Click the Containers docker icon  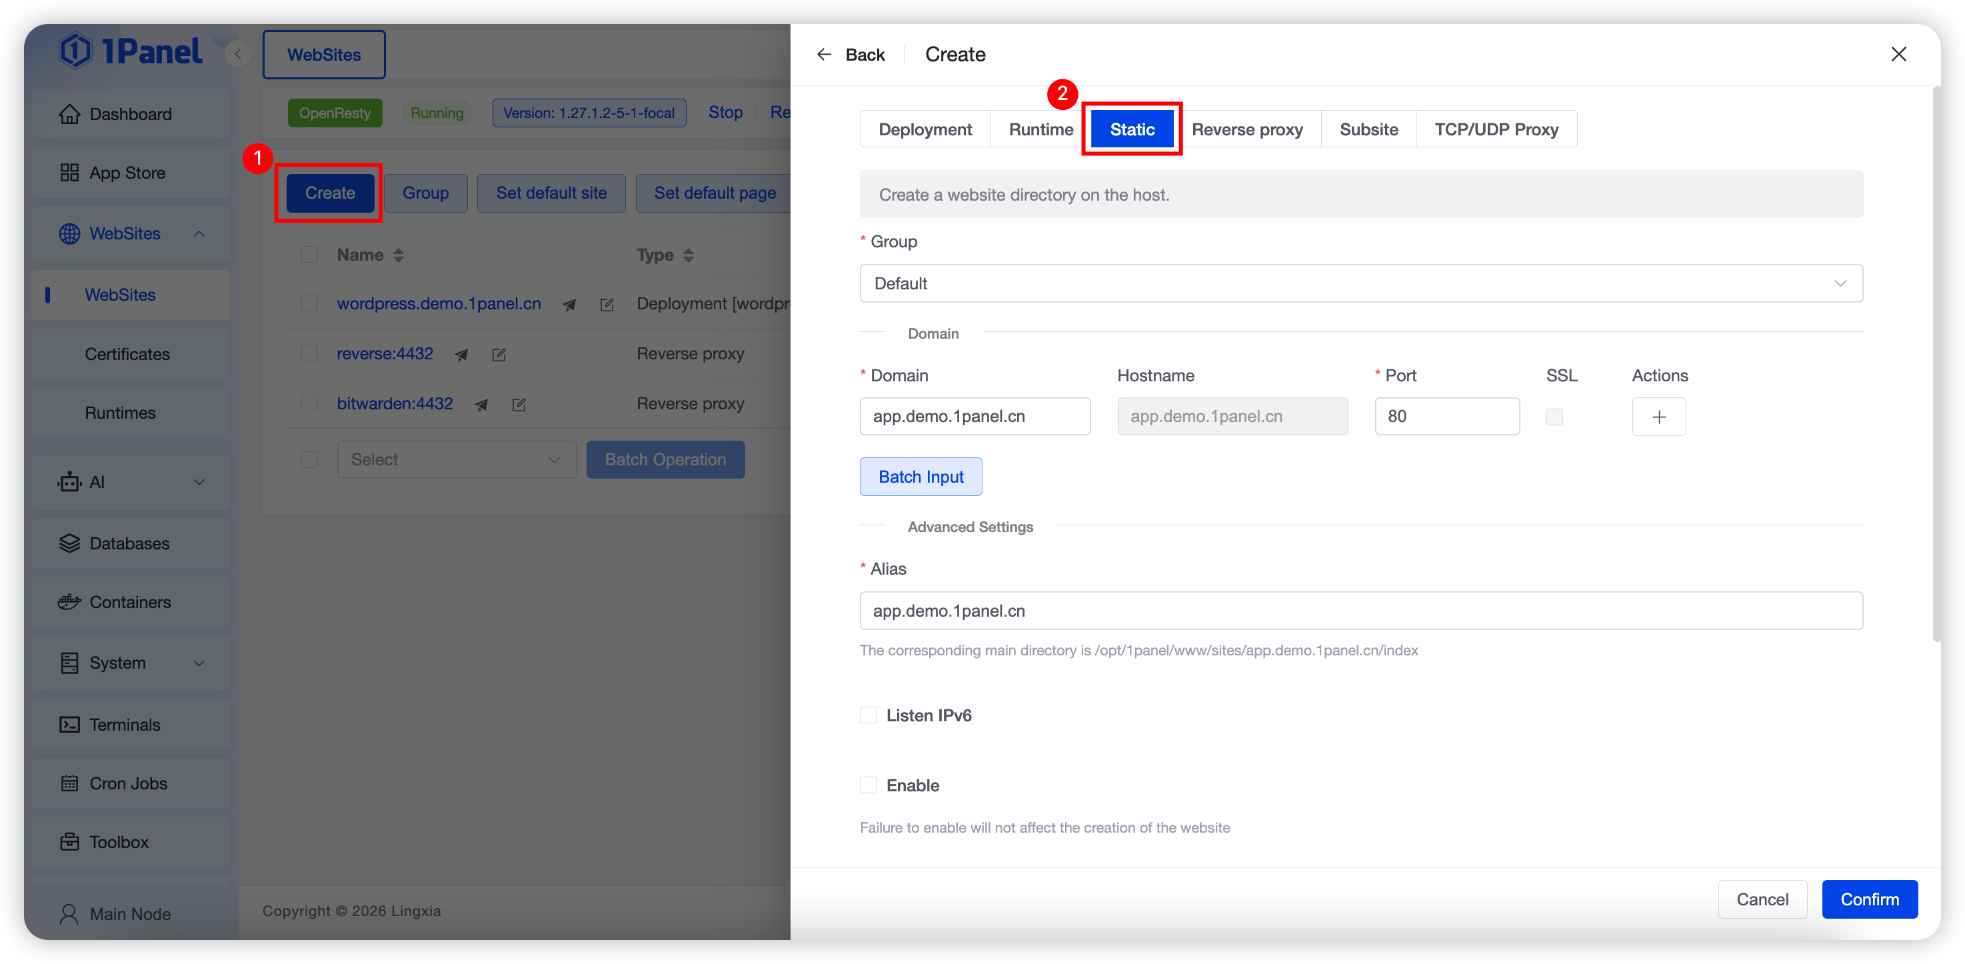point(69,602)
